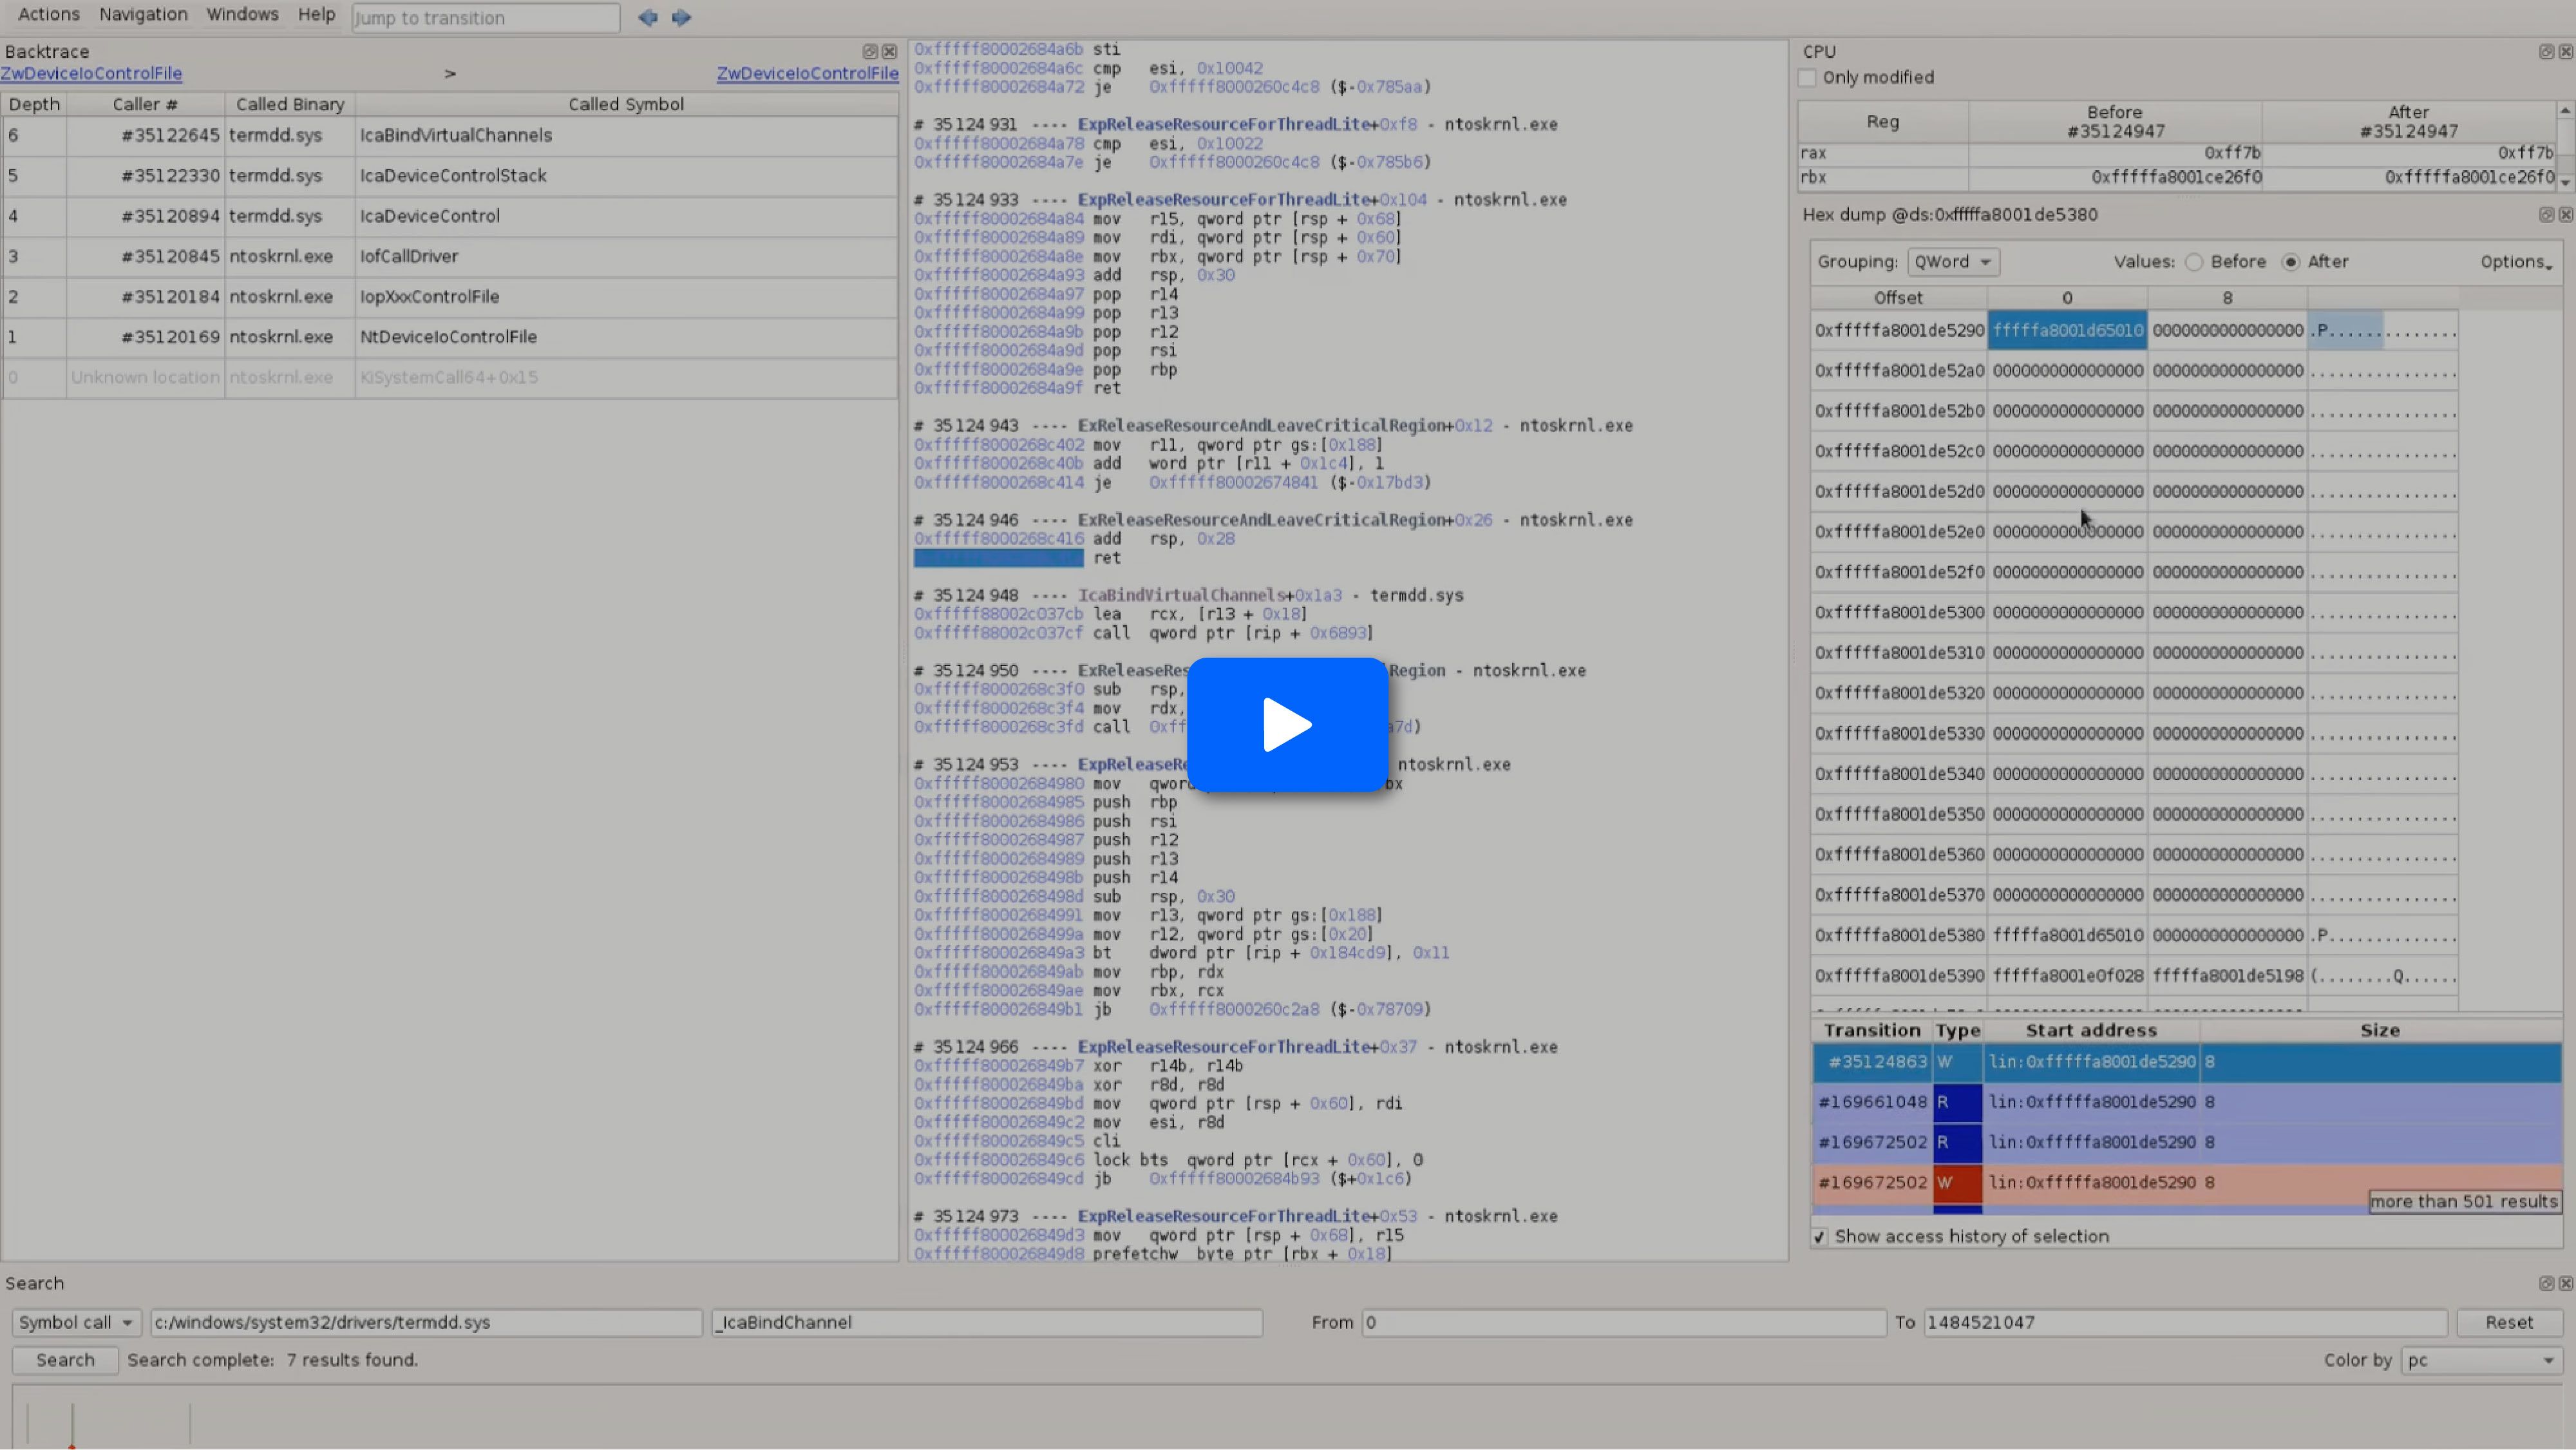
Task: Click the Jump to transition input field
Action: [x=485, y=17]
